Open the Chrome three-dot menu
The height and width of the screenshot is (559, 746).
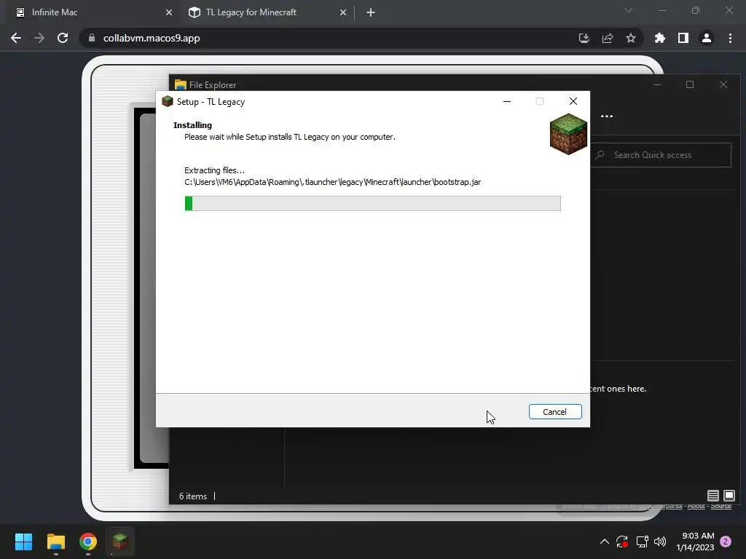[730, 38]
